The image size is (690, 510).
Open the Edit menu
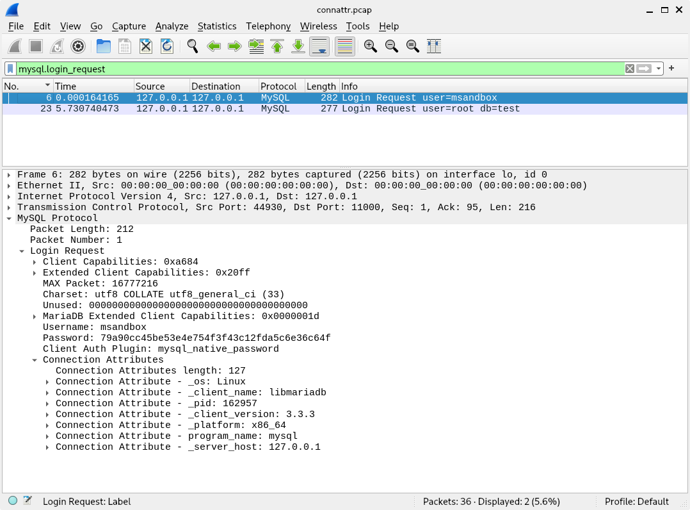(x=42, y=26)
